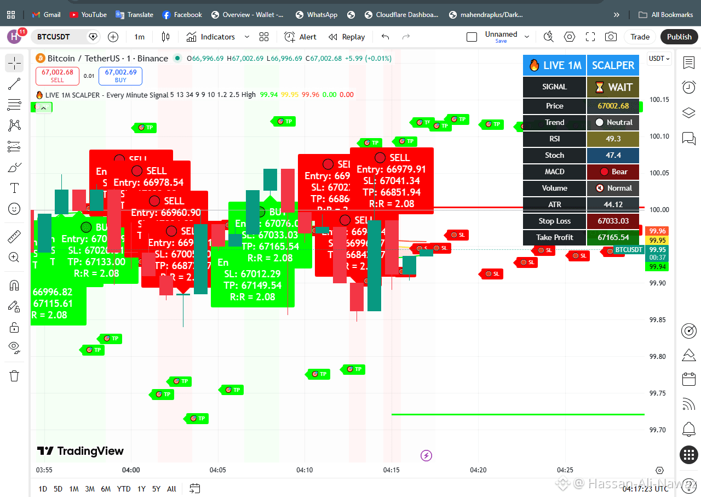Open the YouTube bookmark

[88, 15]
